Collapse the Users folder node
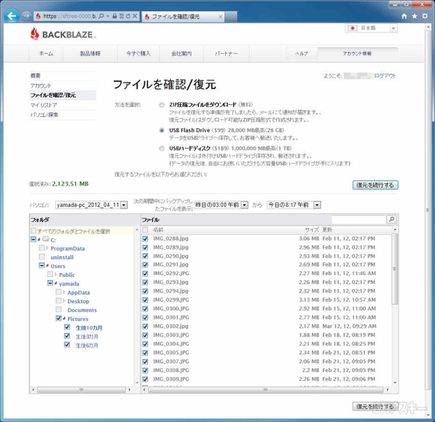The width and height of the screenshot is (435, 422). pos(47,266)
